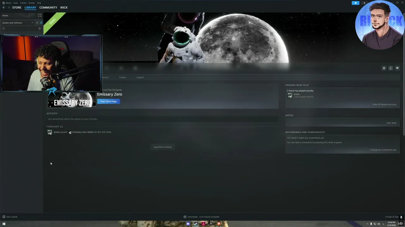Open Windows Start menu
405x227 pixels.
pos(4,224)
